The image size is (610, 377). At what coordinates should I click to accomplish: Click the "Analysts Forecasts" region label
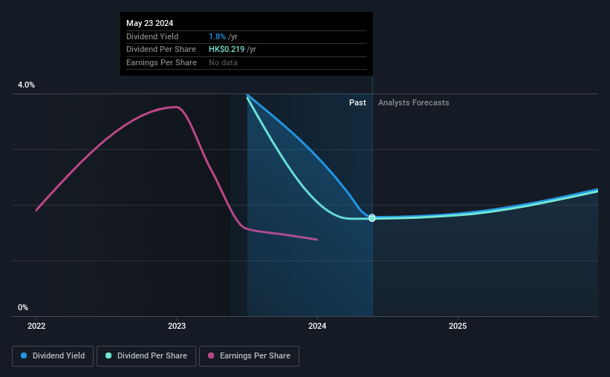pyautogui.click(x=413, y=103)
